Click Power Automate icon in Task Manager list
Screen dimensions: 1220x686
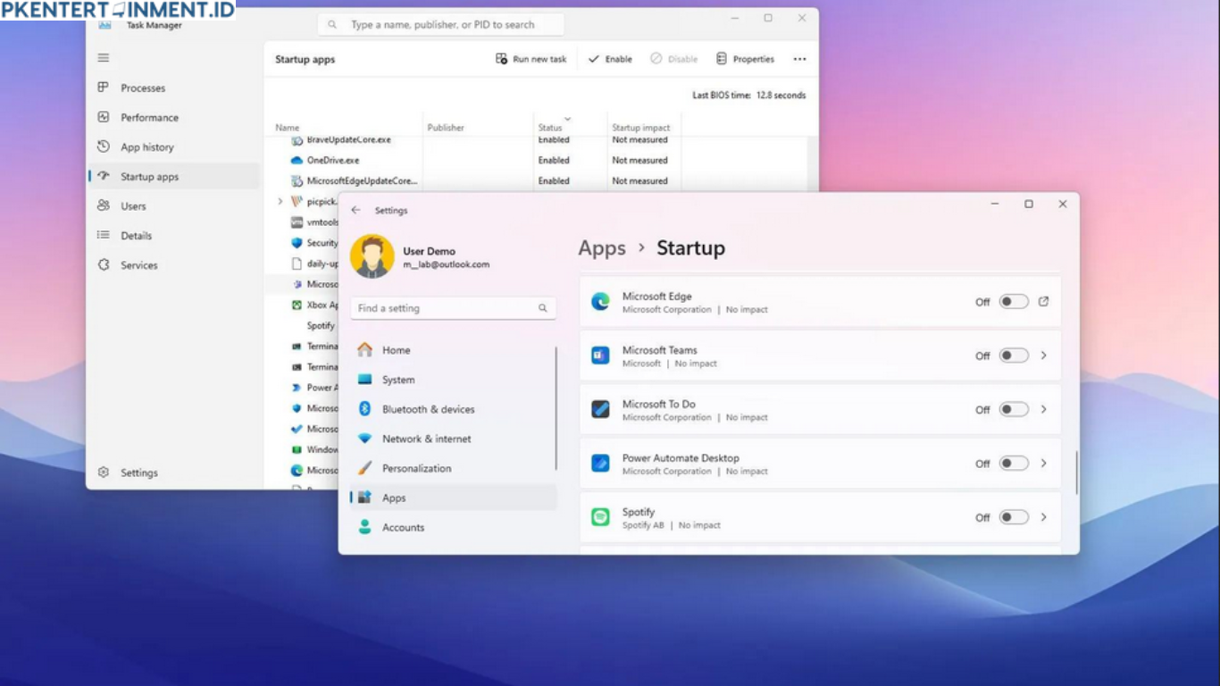[x=297, y=388]
